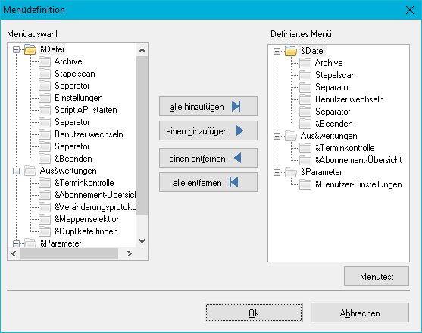Click the 'einen entfernen' left arrow icon
The width and height of the screenshot is (422, 333).
(237, 158)
